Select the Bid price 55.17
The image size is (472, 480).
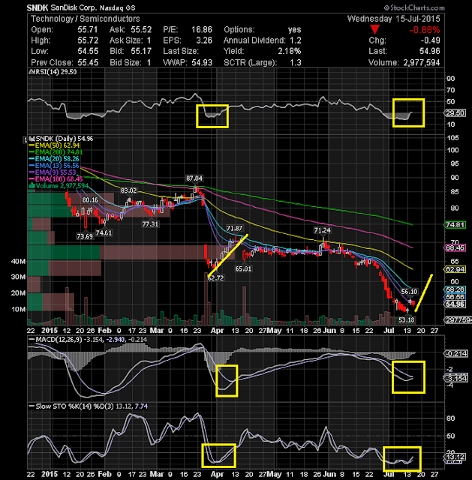(x=141, y=51)
